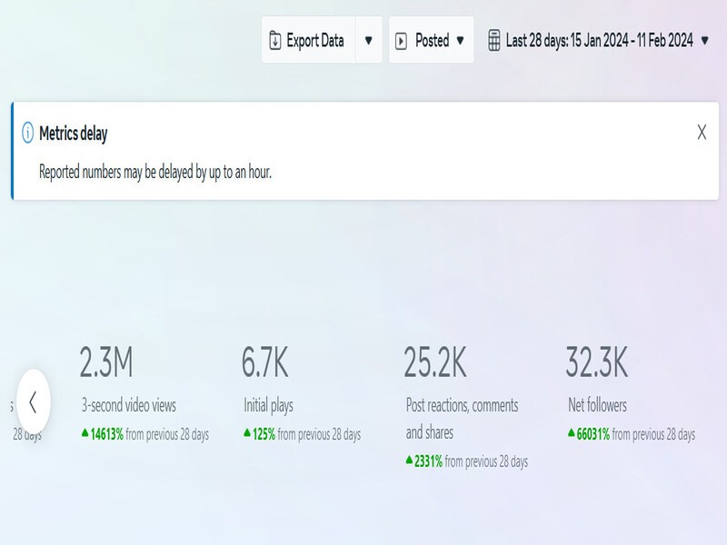Click the 25.2K engagement figure

[435, 362]
